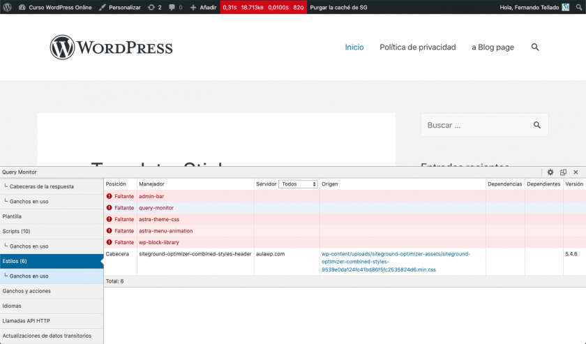The height and width of the screenshot is (344, 586).
Task: Select Scripts (10) in Query Monitor sidebar
Action: 16,231
